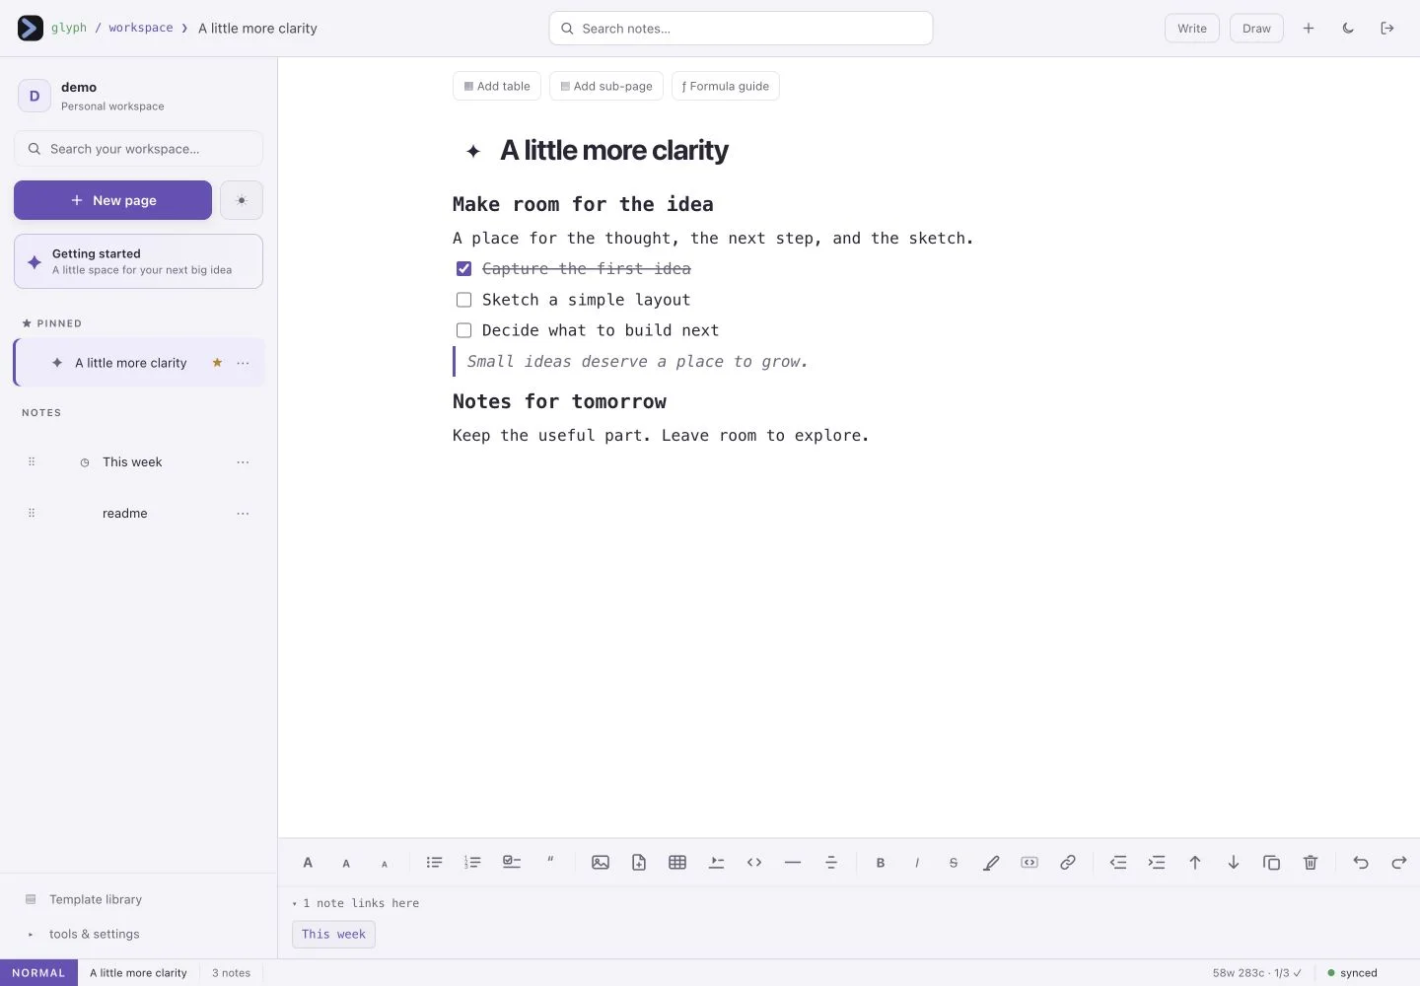Click the Add table button

point(497,86)
